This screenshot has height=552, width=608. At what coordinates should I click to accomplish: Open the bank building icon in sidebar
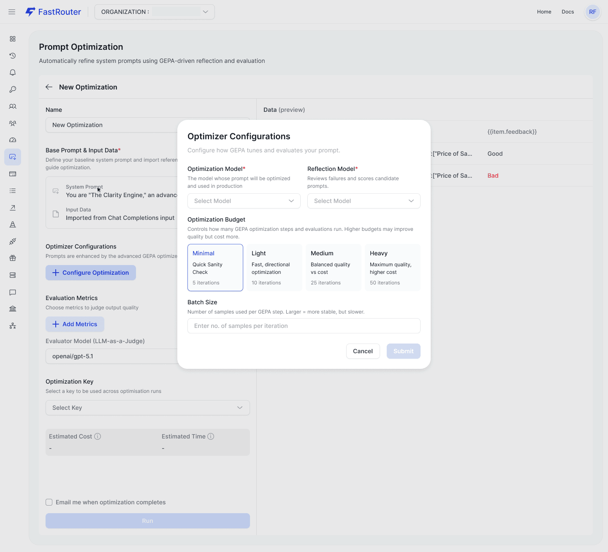[x=13, y=309]
